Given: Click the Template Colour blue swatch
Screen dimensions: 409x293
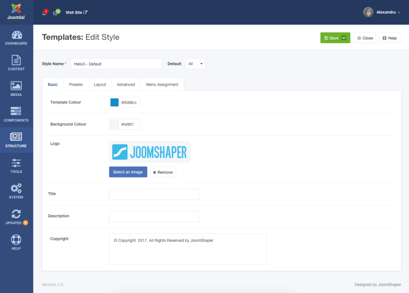Looking at the screenshot, I should tap(115, 102).
